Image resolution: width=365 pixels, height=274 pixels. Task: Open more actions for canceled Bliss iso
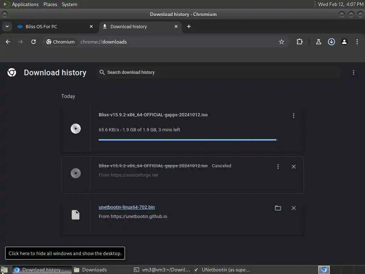point(278,167)
